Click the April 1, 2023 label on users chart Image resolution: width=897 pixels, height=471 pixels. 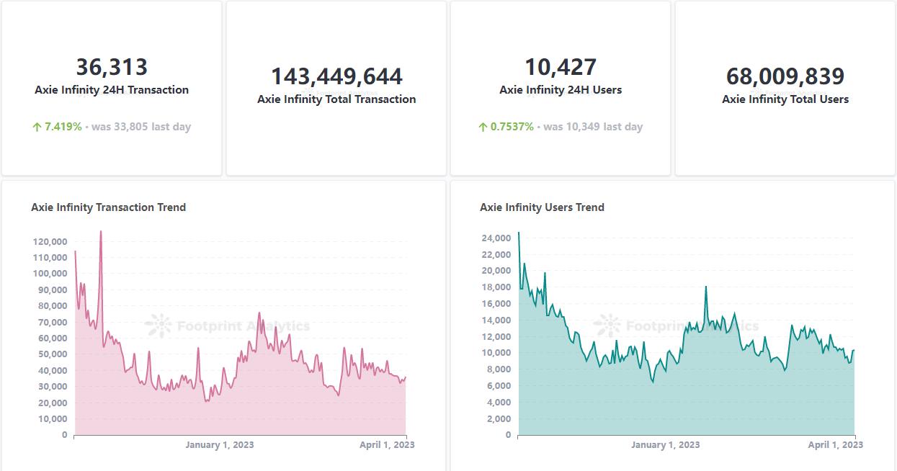click(x=836, y=445)
